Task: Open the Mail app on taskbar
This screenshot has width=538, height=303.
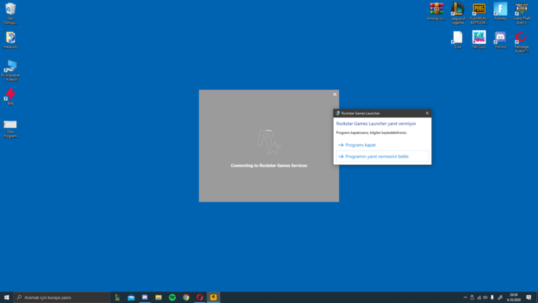Action: coord(131,297)
